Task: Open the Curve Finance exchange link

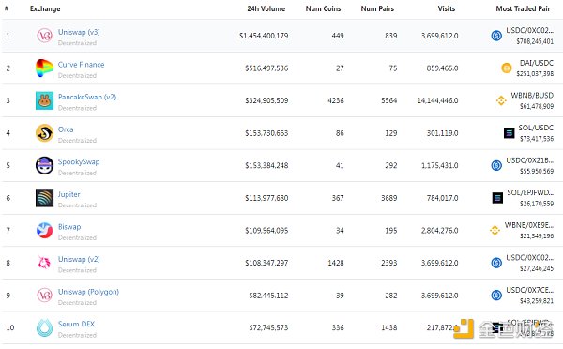Action: 81,65
